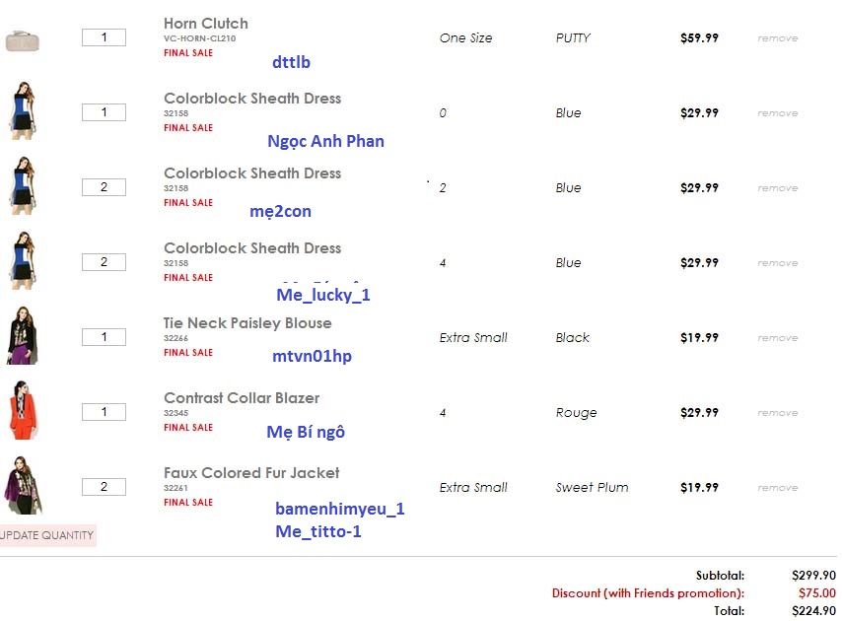The width and height of the screenshot is (842, 621).
Task: Open the Faux Colored Fur Jacket title link
Action: 251,473
